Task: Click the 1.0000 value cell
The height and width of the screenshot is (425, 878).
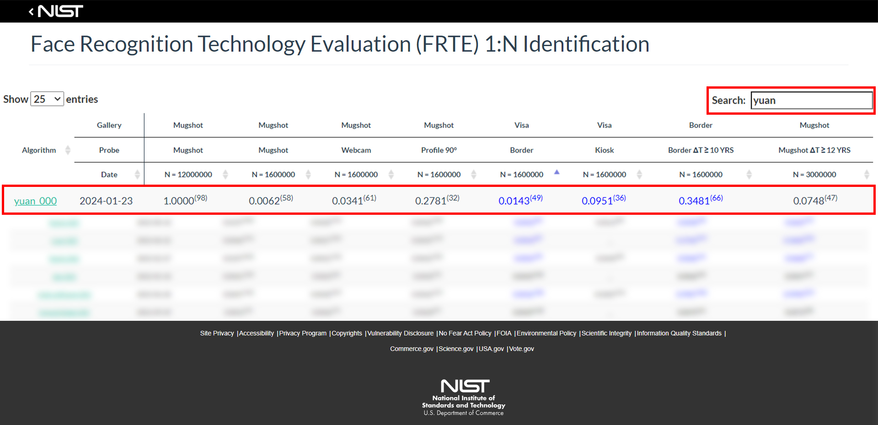Action: point(185,200)
